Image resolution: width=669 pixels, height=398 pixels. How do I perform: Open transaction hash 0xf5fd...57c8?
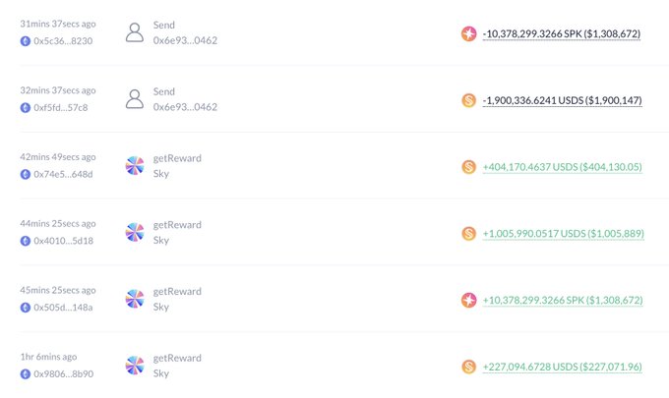64,107
